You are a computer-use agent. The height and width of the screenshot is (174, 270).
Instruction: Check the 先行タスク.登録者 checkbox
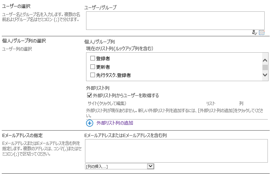point(92,75)
